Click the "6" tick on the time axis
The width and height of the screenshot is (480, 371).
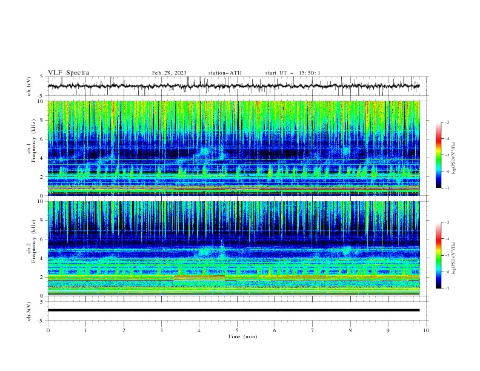tap(275, 330)
